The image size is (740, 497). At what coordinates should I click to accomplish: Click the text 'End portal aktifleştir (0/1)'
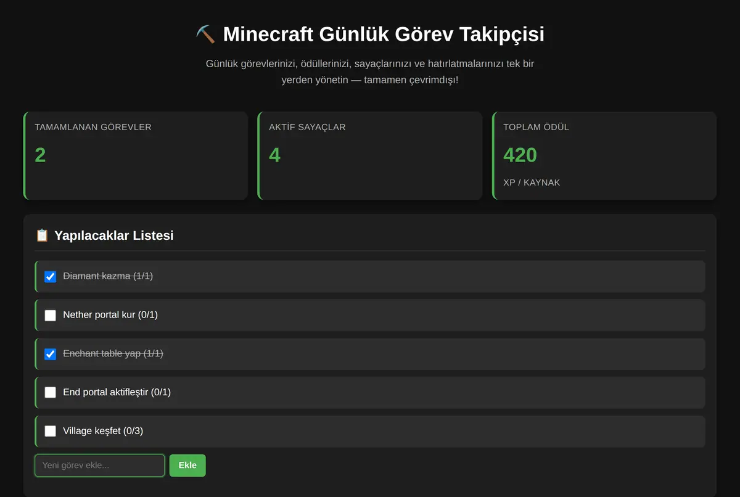click(x=117, y=392)
